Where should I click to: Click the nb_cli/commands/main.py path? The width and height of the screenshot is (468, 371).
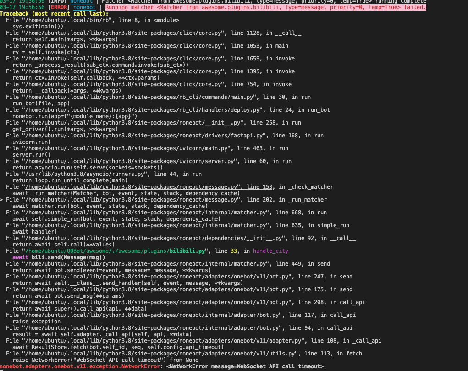(142, 97)
